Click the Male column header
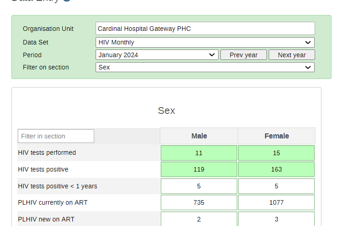 199,136
